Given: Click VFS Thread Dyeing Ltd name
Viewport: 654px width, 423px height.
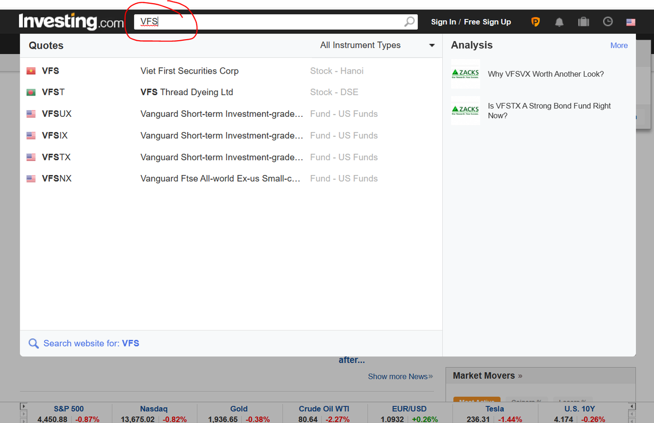Looking at the screenshot, I should [187, 92].
